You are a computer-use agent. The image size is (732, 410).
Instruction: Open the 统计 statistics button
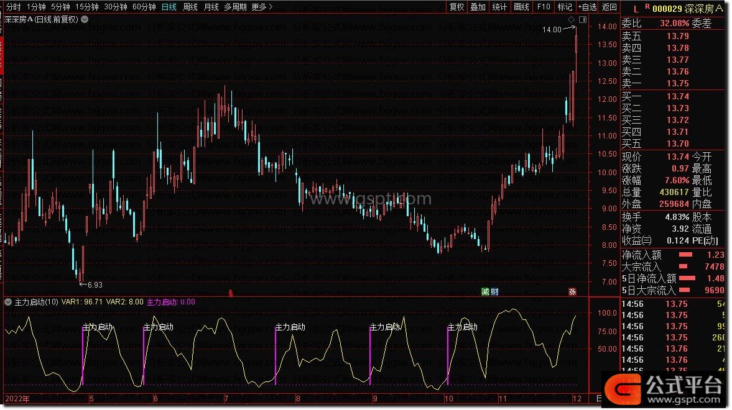(499, 7)
